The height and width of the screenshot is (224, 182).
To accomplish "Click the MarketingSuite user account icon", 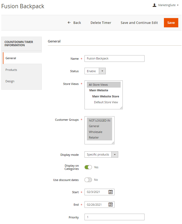I will coord(154,5).
